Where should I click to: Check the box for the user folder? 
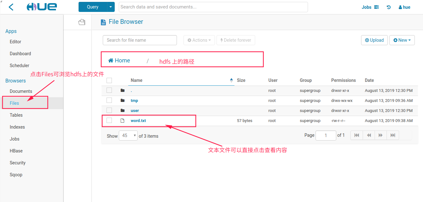pos(109,110)
